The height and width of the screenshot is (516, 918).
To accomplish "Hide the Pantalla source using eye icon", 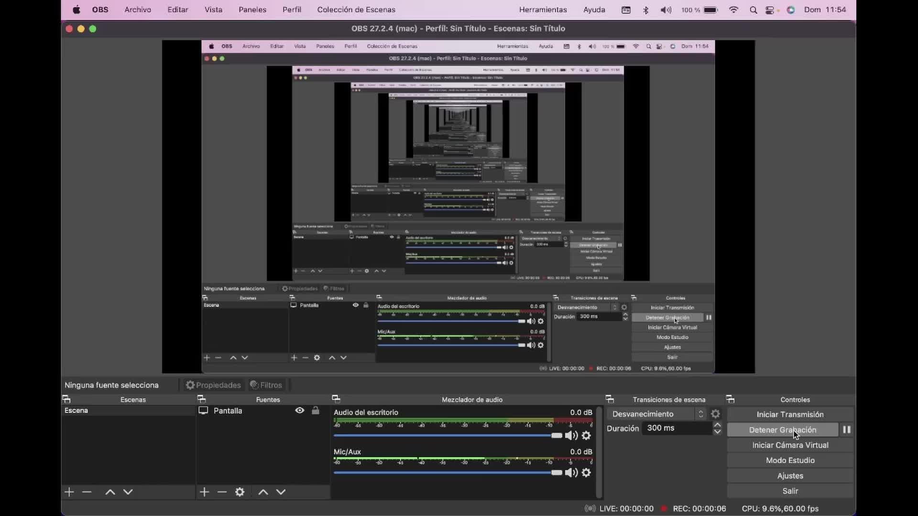I will (300, 410).
